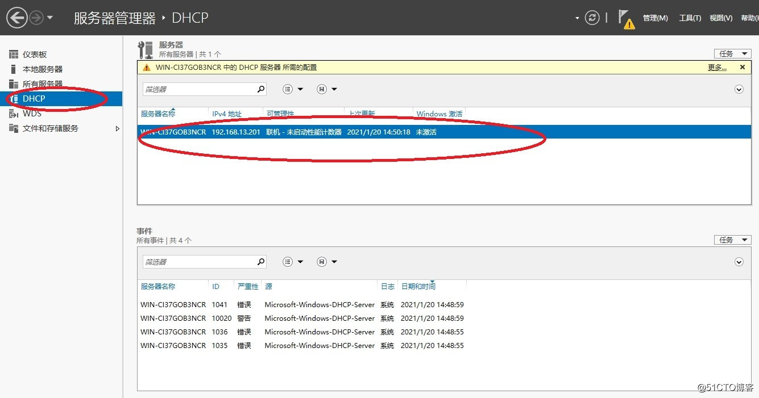Expand 文件和存储服务 with its arrow
The width and height of the screenshot is (759, 398).
[x=118, y=129]
